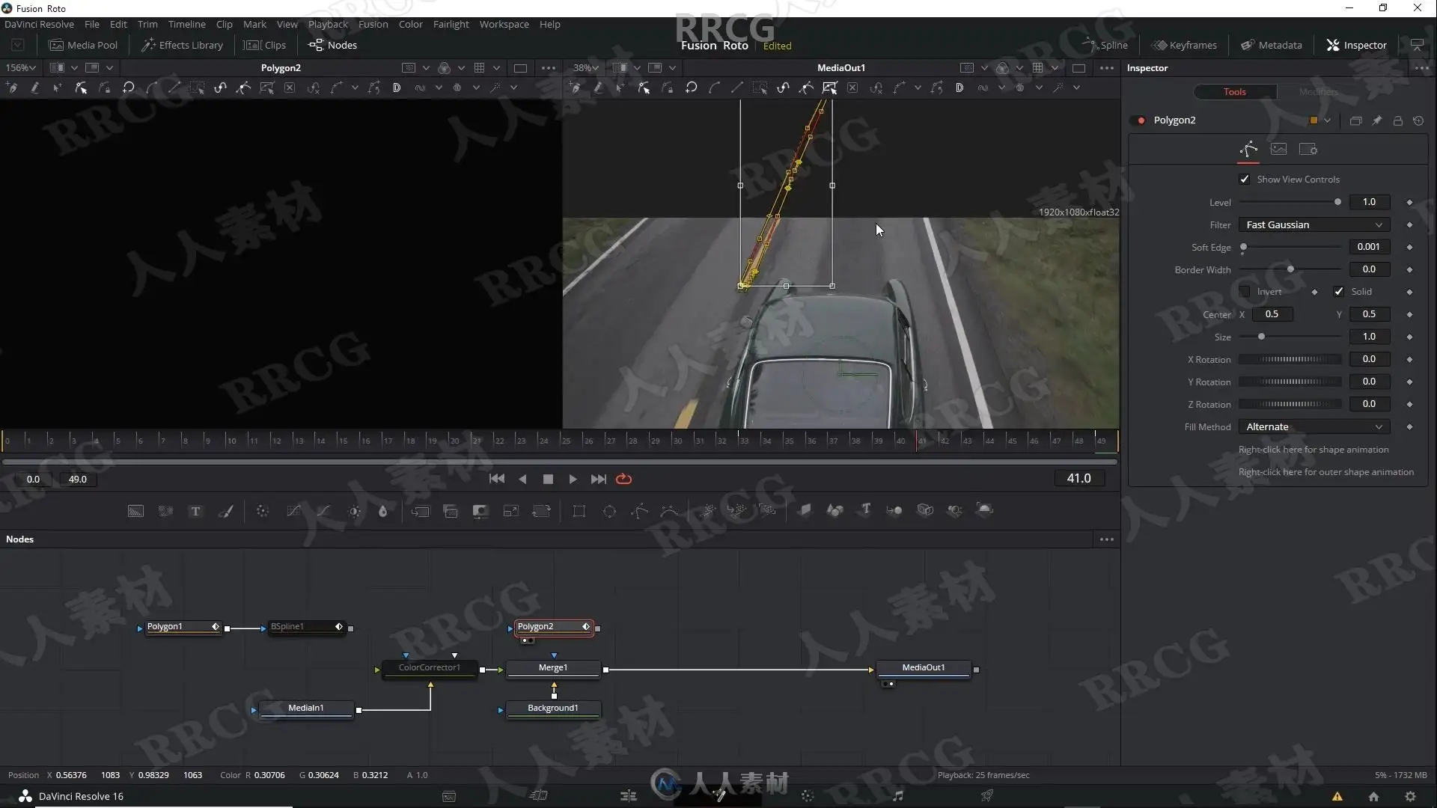Add a Paint tool from the toolbar
The width and height of the screenshot is (1437, 808).
225,511
